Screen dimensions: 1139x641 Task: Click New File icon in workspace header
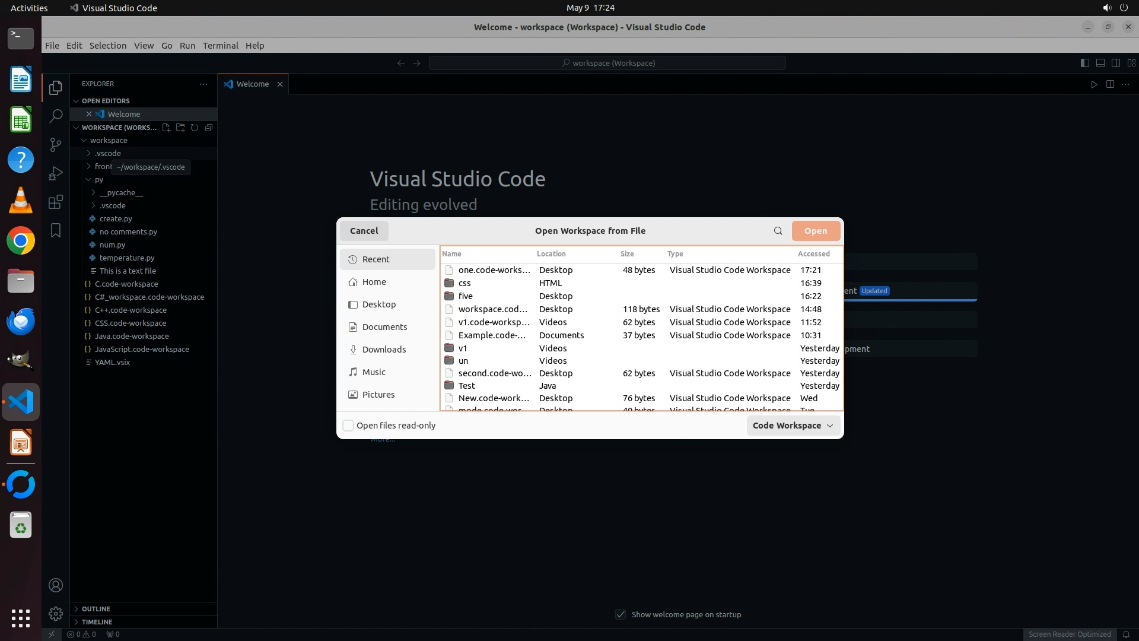[x=166, y=128]
